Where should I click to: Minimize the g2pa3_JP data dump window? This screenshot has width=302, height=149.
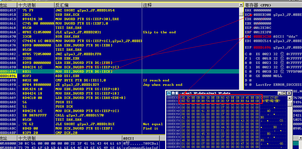(x=280, y=93)
